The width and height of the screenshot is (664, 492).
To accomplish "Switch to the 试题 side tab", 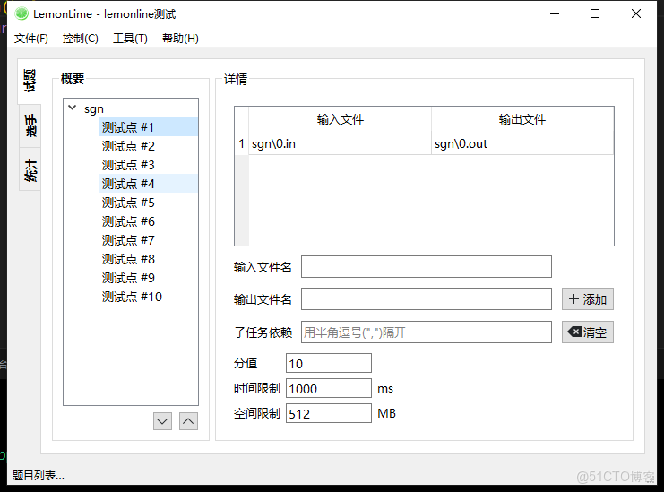I will tap(30, 81).
